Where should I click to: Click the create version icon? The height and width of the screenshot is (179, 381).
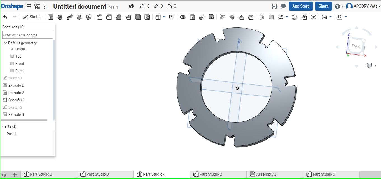[x=46, y=6]
